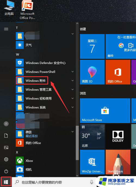Screen dimensions: 136x187
Task: Launch the 天气 weather app icon
Action: click(20, 45)
